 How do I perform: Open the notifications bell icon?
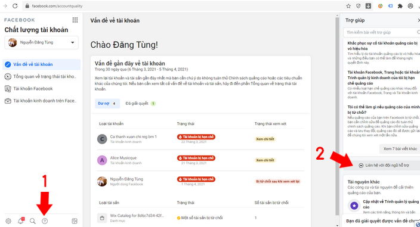tap(21, 221)
